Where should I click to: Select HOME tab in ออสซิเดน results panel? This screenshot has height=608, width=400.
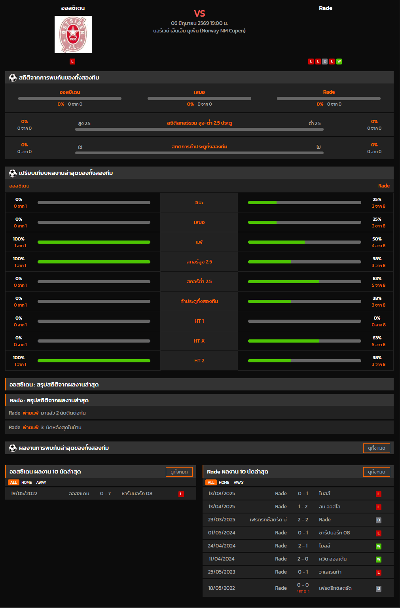point(27,482)
